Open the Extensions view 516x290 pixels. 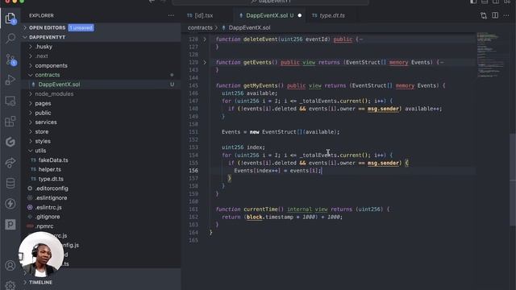coord(10,122)
